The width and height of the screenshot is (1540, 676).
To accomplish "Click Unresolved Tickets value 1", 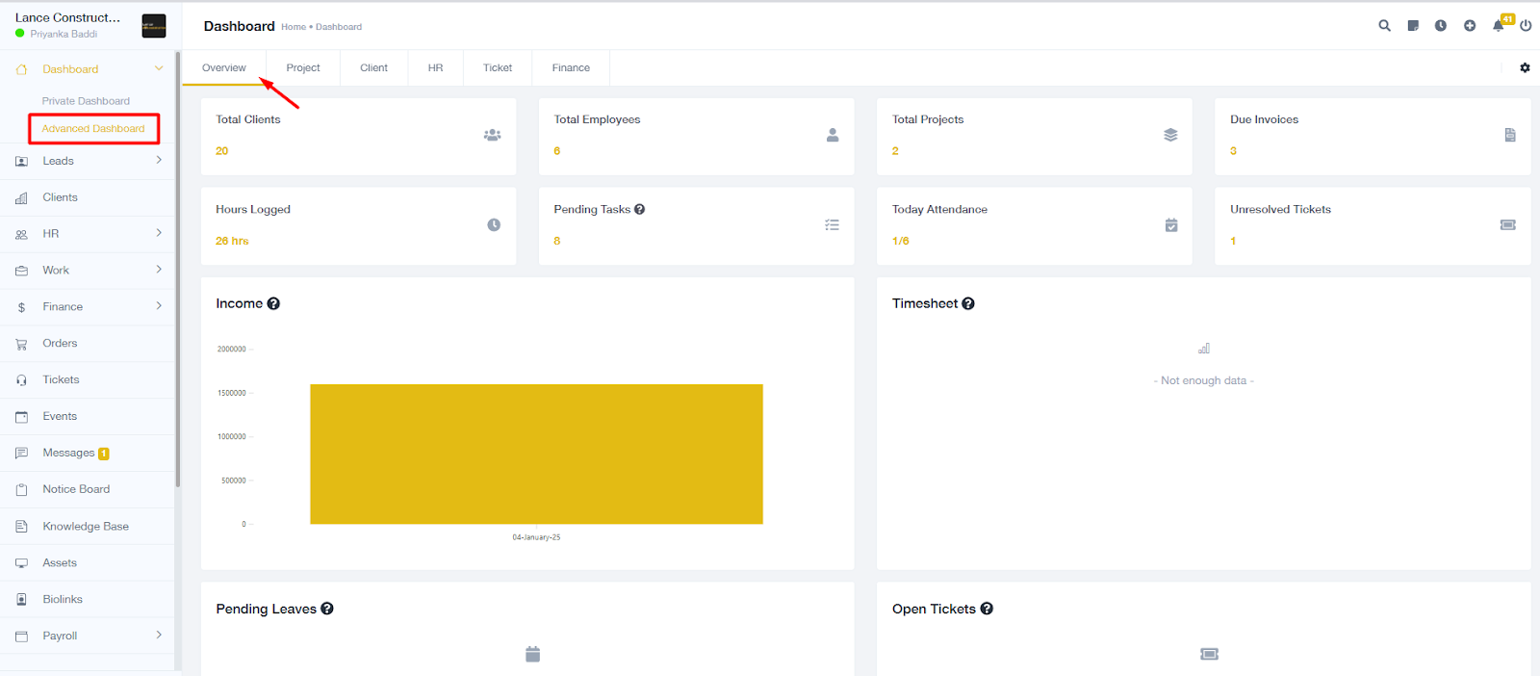I will point(1233,241).
